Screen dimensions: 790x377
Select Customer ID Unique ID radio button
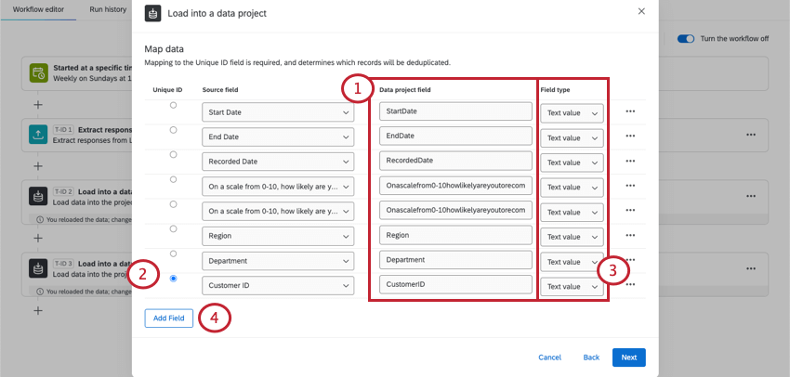[173, 279]
